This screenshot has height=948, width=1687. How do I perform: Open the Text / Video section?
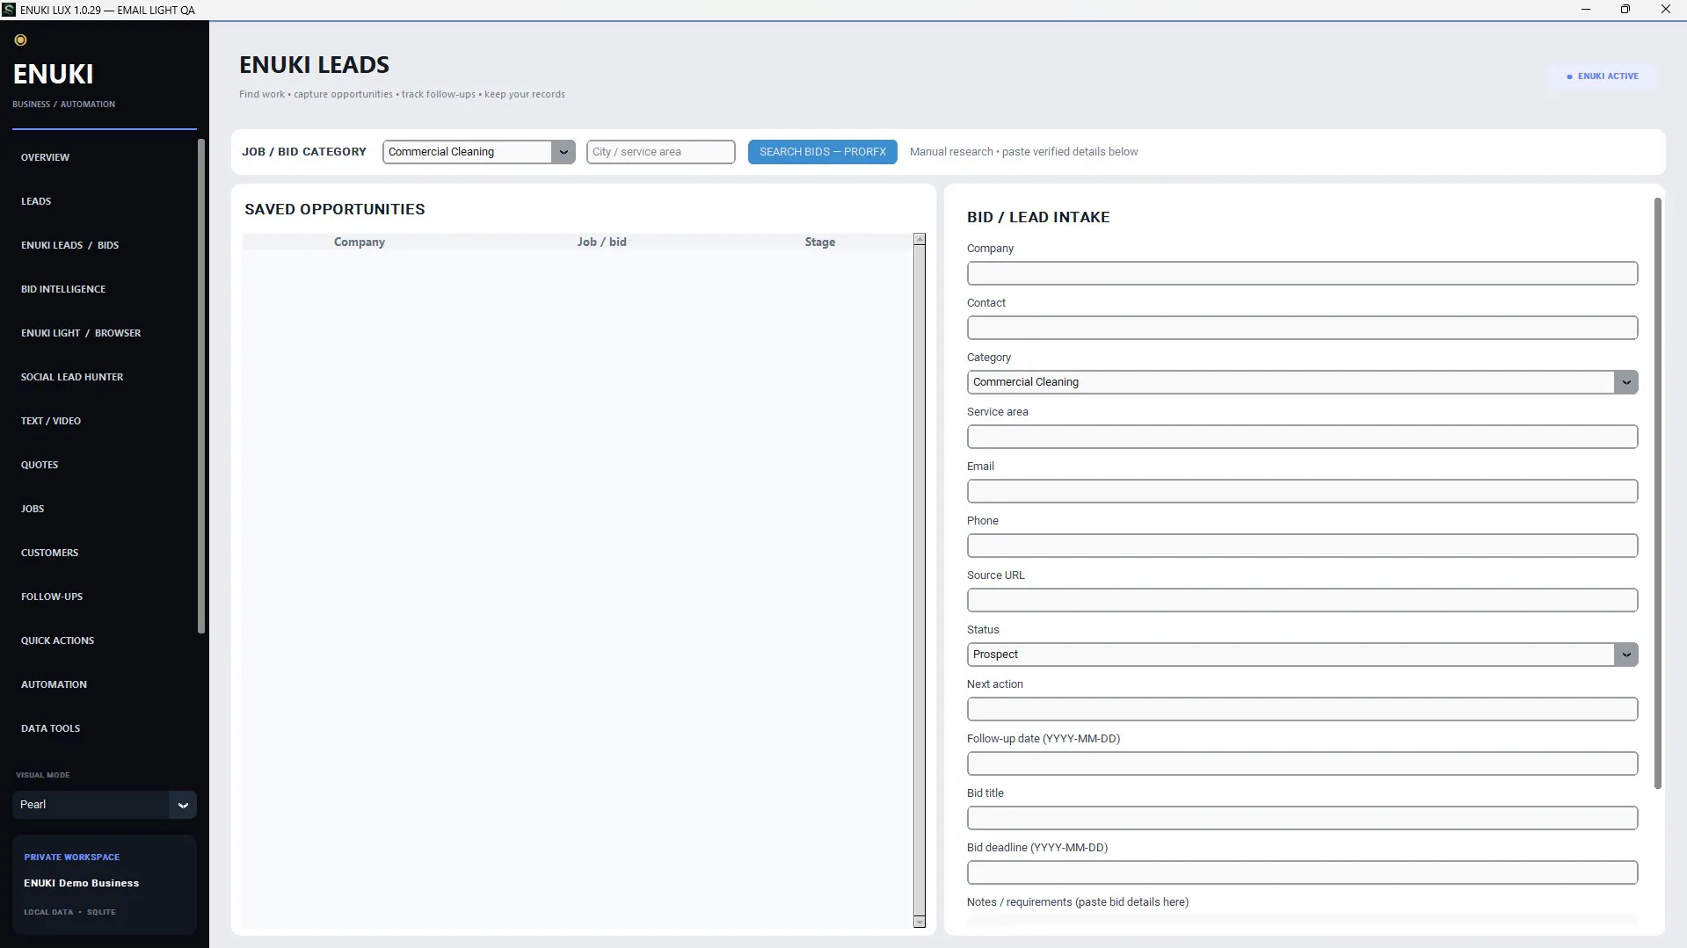[x=51, y=421]
